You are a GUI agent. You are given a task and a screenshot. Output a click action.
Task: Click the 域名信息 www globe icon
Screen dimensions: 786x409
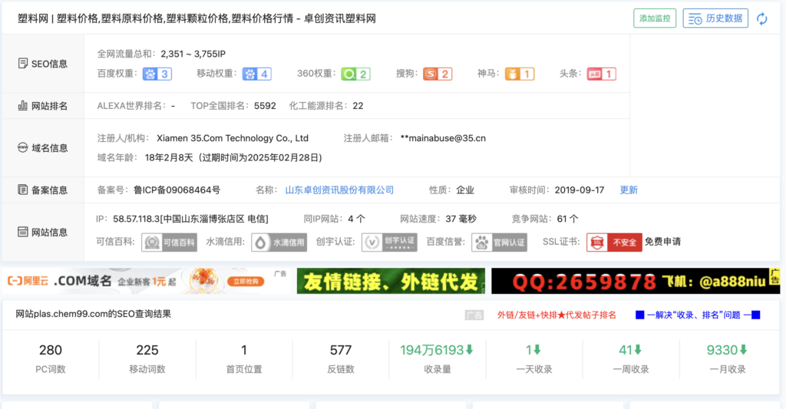coord(22,147)
